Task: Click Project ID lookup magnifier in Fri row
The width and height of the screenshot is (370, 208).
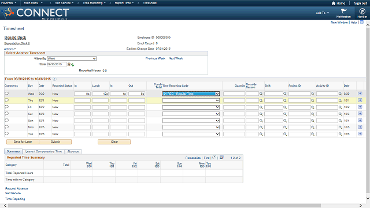Action: (313, 107)
